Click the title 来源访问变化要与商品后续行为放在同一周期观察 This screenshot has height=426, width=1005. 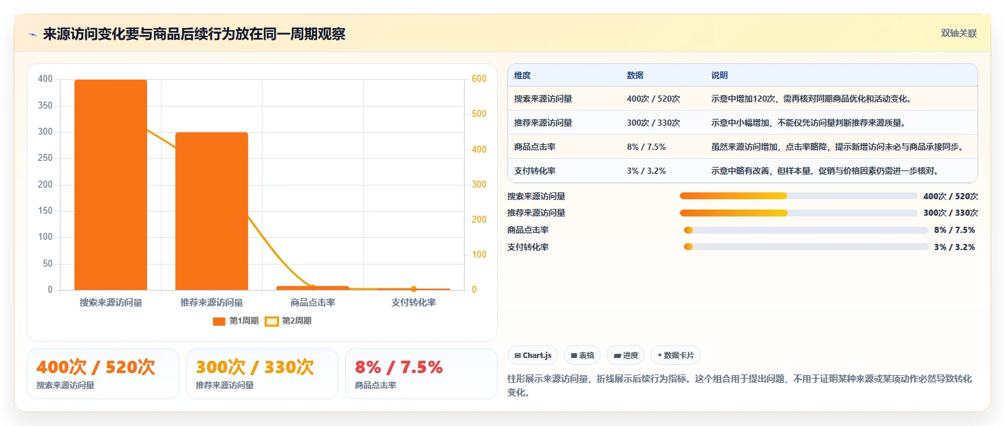(x=194, y=34)
